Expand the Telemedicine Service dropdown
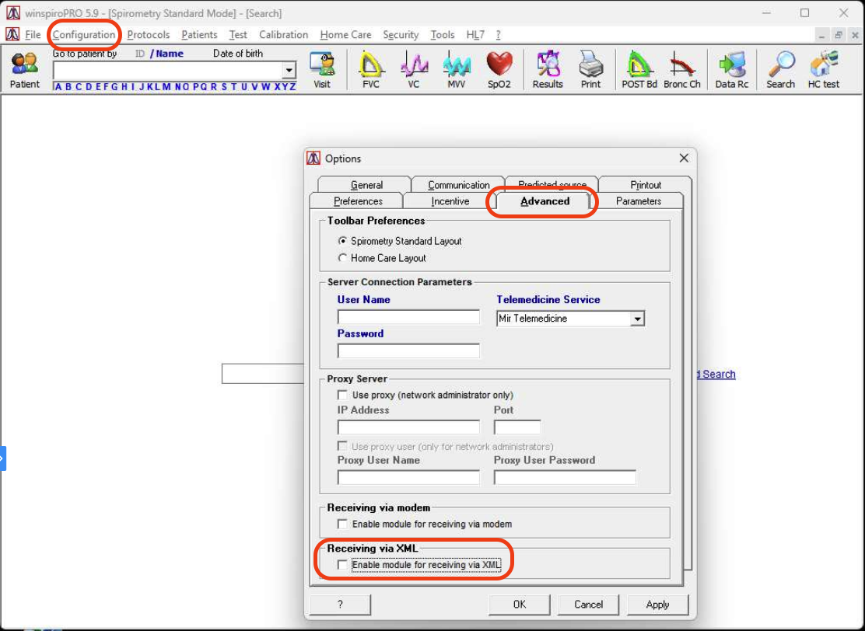Screen dimensions: 865x631 [637, 319]
